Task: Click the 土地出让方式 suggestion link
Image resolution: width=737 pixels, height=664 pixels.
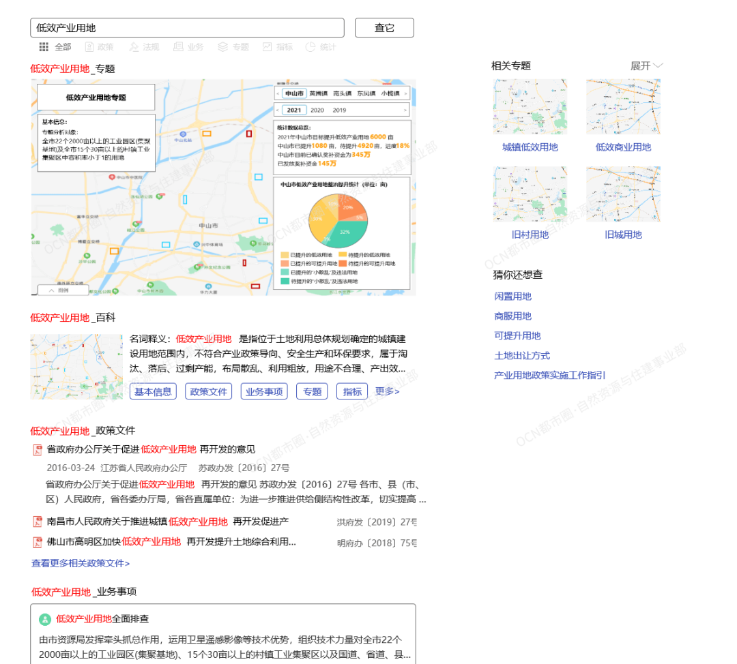Action: (x=522, y=355)
